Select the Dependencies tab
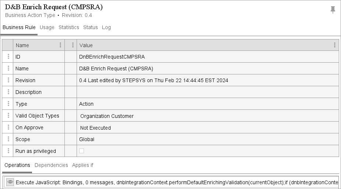Screen dimensions: 341x189 (x=51, y=165)
